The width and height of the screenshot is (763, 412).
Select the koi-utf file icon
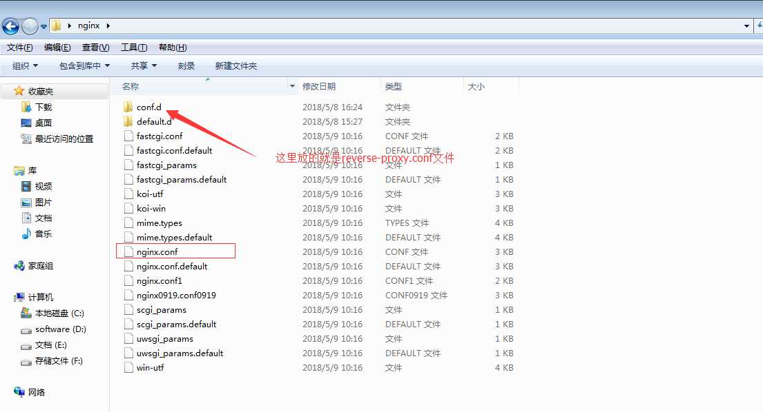(128, 194)
